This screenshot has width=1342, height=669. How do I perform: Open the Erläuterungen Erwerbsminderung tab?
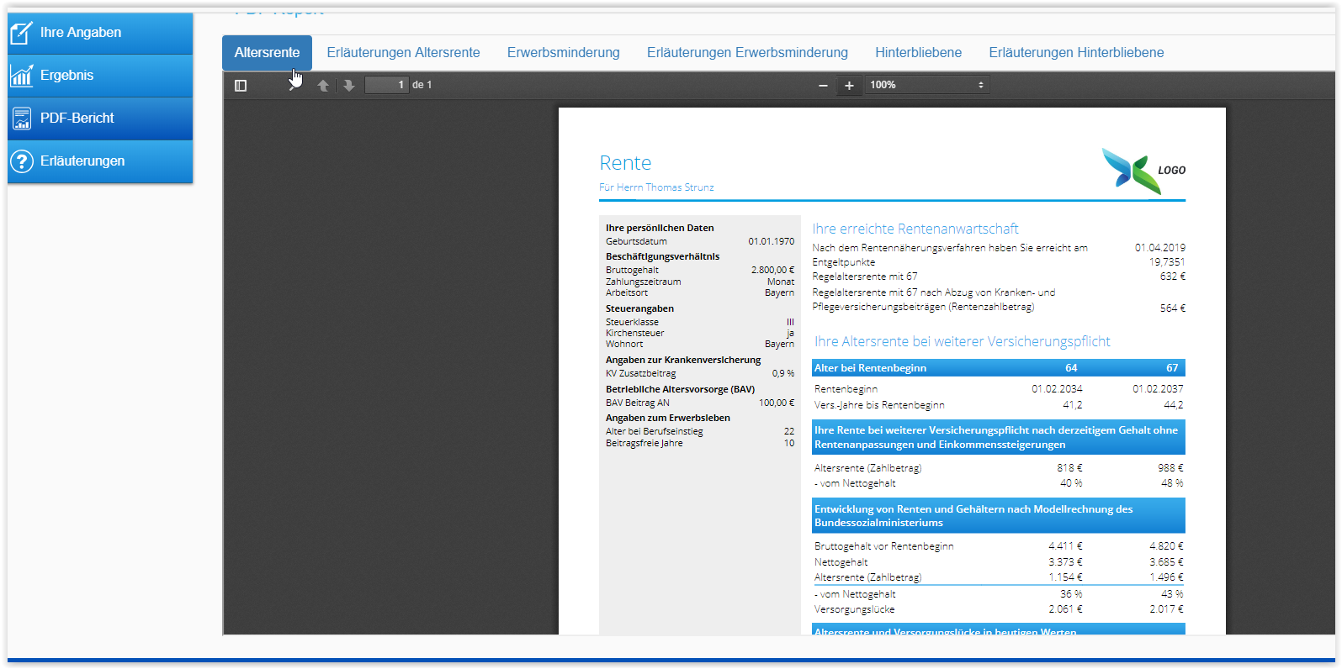point(747,53)
